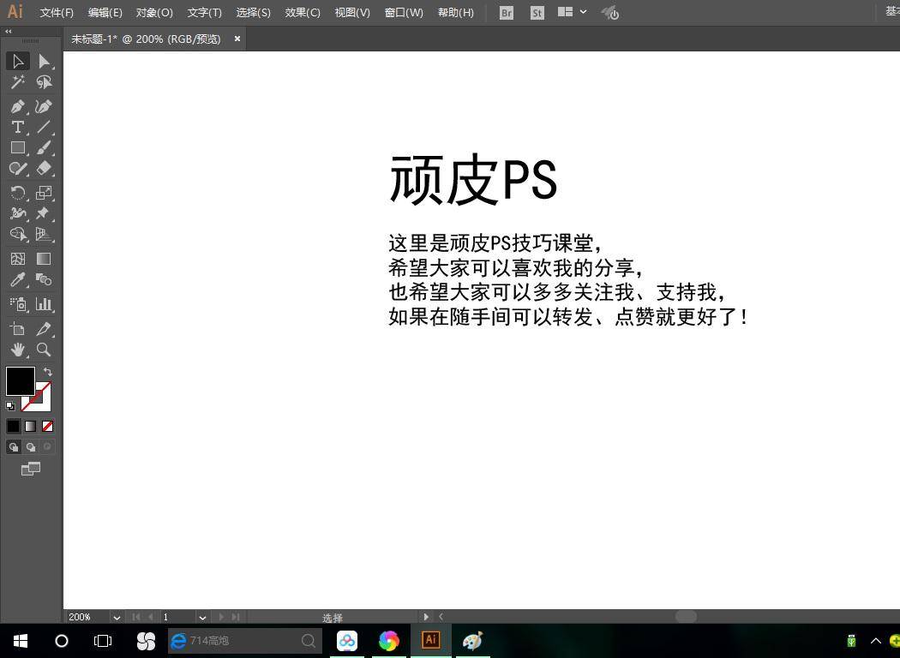
Task: Select the Puppet Warp pin tool
Action: click(44, 213)
